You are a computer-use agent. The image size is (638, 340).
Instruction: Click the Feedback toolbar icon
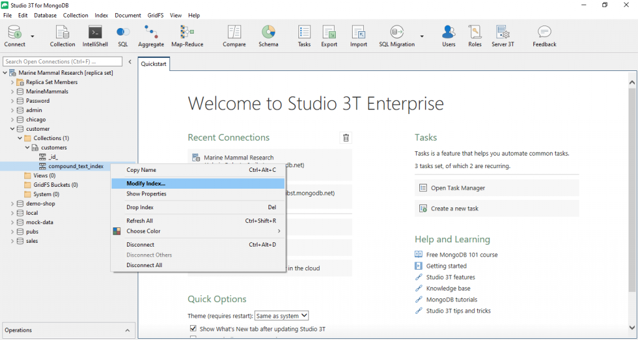[544, 35]
